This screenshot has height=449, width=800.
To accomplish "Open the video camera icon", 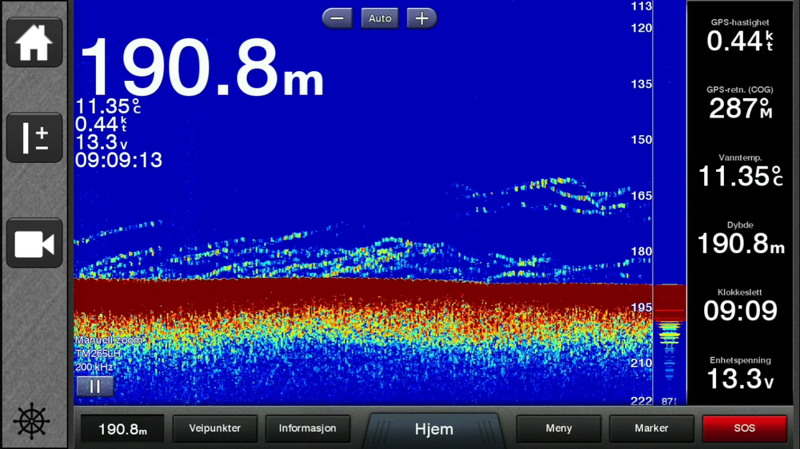I will click(x=34, y=243).
